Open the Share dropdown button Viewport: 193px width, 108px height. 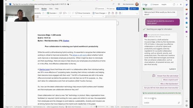click(134, 9)
